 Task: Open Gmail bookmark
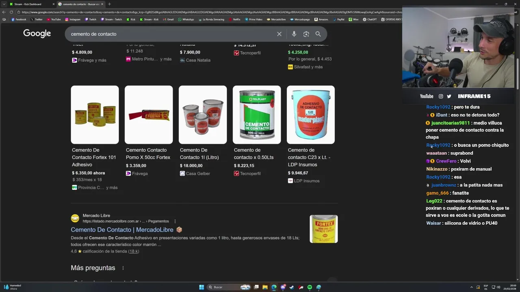[168, 19]
